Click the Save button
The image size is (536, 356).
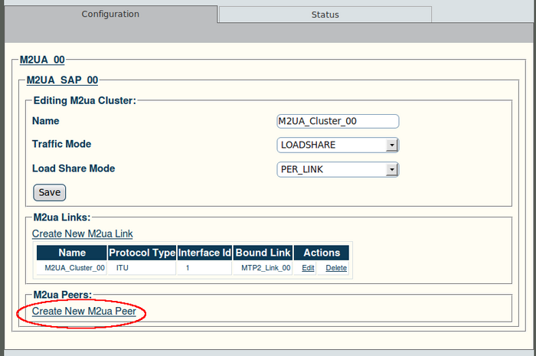point(50,192)
